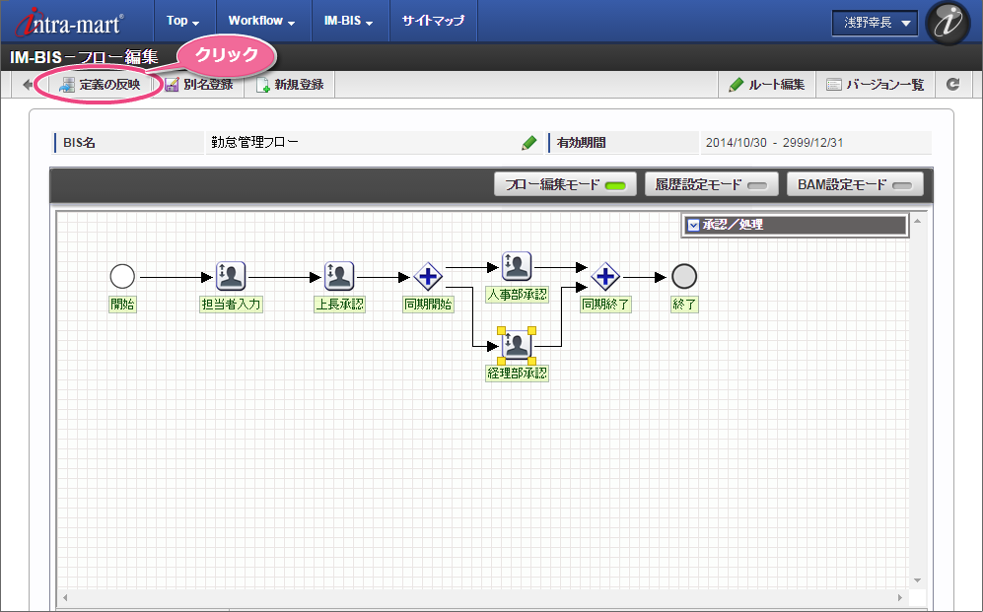Click canvas horizontal scrollbar right arrow
The image size is (983, 612).
coord(900,597)
